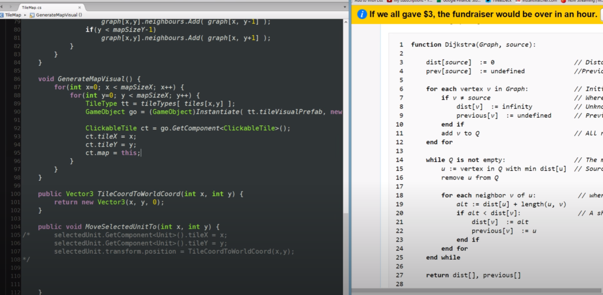This screenshot has height=295, width=603.
Task: Click the comment opener '/*' on line 105
Action: tap(26, 235)
